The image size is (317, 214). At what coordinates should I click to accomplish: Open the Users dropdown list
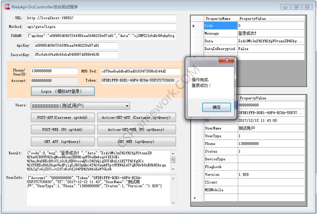(x=127, y=106)
